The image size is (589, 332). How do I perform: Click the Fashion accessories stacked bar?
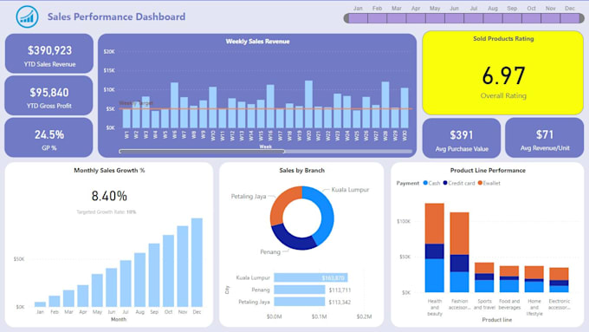tap(459, 252)
